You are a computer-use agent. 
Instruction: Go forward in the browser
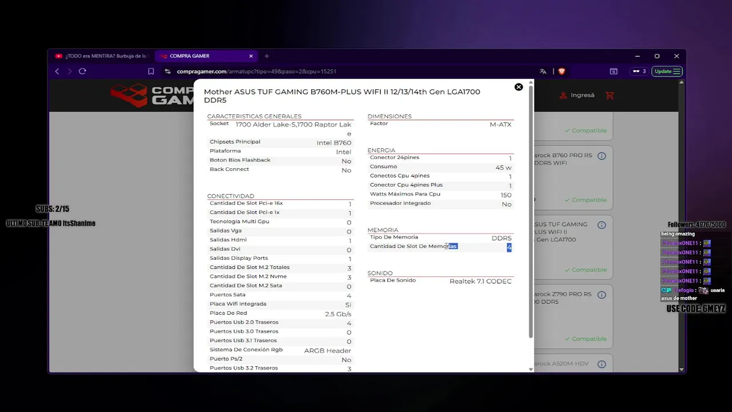pyautogui.click(x=70, y=72)
